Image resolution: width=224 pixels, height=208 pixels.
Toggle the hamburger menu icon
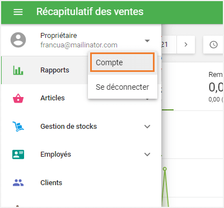(x=18, y=12)
